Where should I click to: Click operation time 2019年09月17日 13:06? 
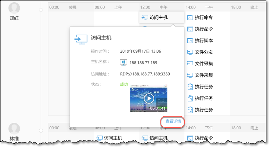(x=140, y=51)
